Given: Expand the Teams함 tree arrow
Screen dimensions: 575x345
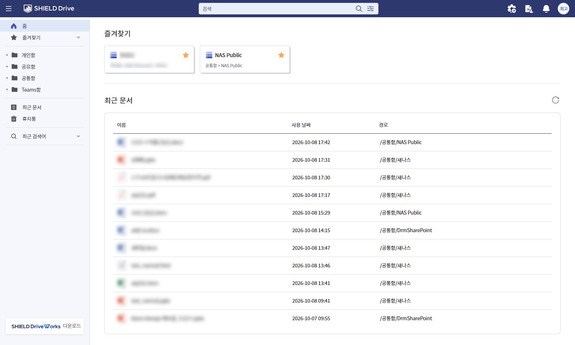Looking at the screenshot, I should coord(7,89).
